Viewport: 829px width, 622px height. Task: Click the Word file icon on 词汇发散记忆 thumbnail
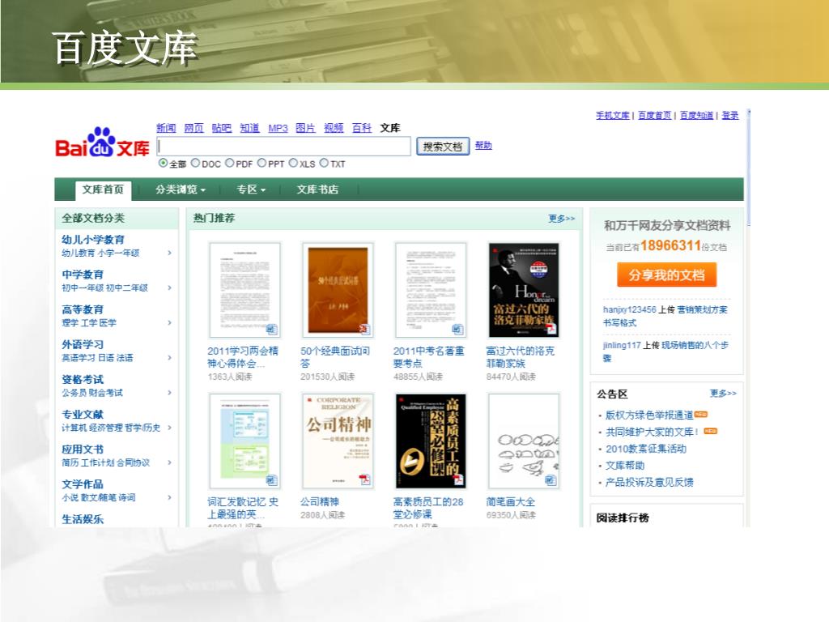click(x=271, y=480)
